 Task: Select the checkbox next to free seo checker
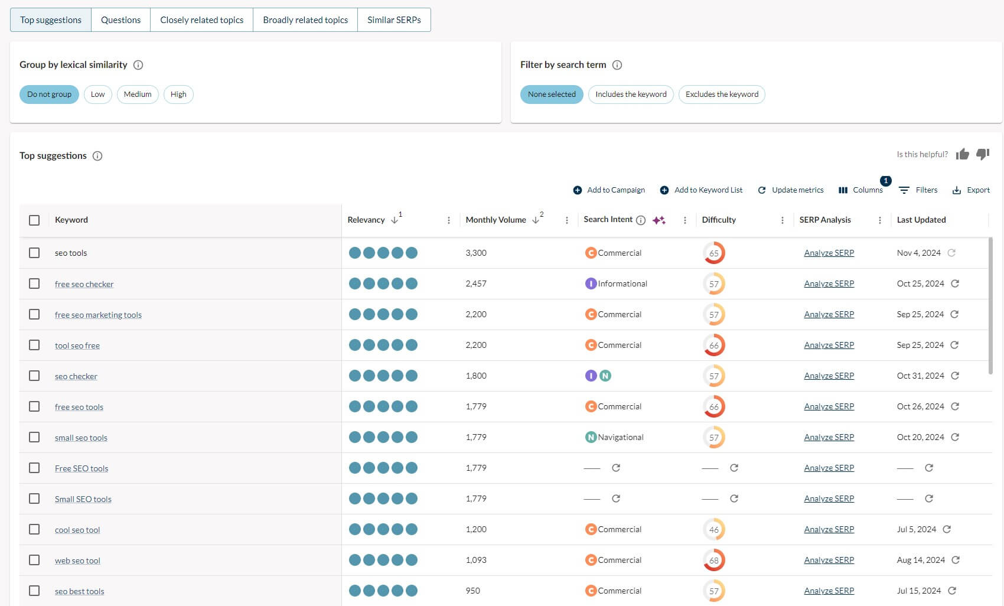(x=34, y=284)
